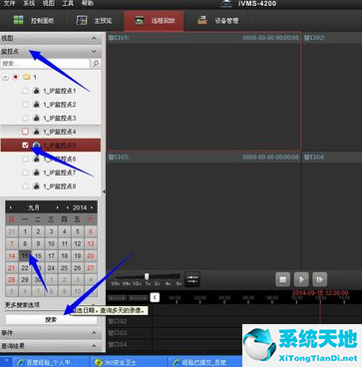Viewport: 362px width, 367px height.
Task: Click camera icon of 1_IP监控点4
Action: pyautogui.click(x=37, y=132)
